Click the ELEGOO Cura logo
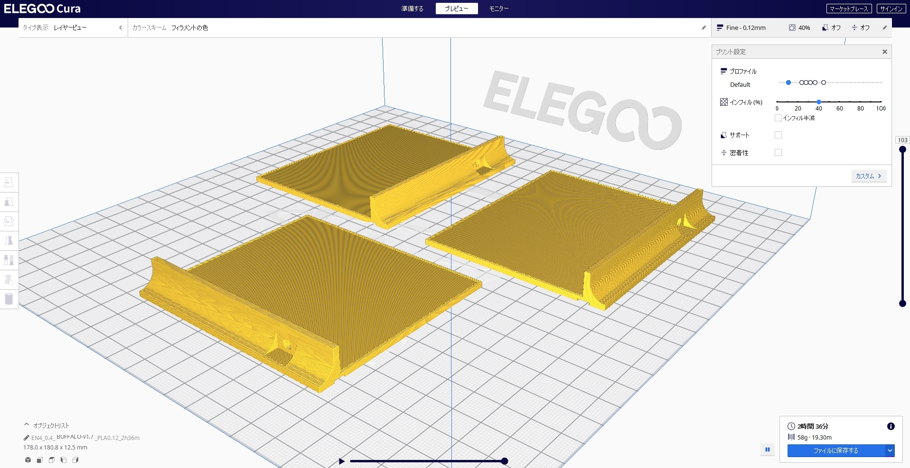This screenshot has height=468, width=910. pyautogui.click(x=42, y=9)
